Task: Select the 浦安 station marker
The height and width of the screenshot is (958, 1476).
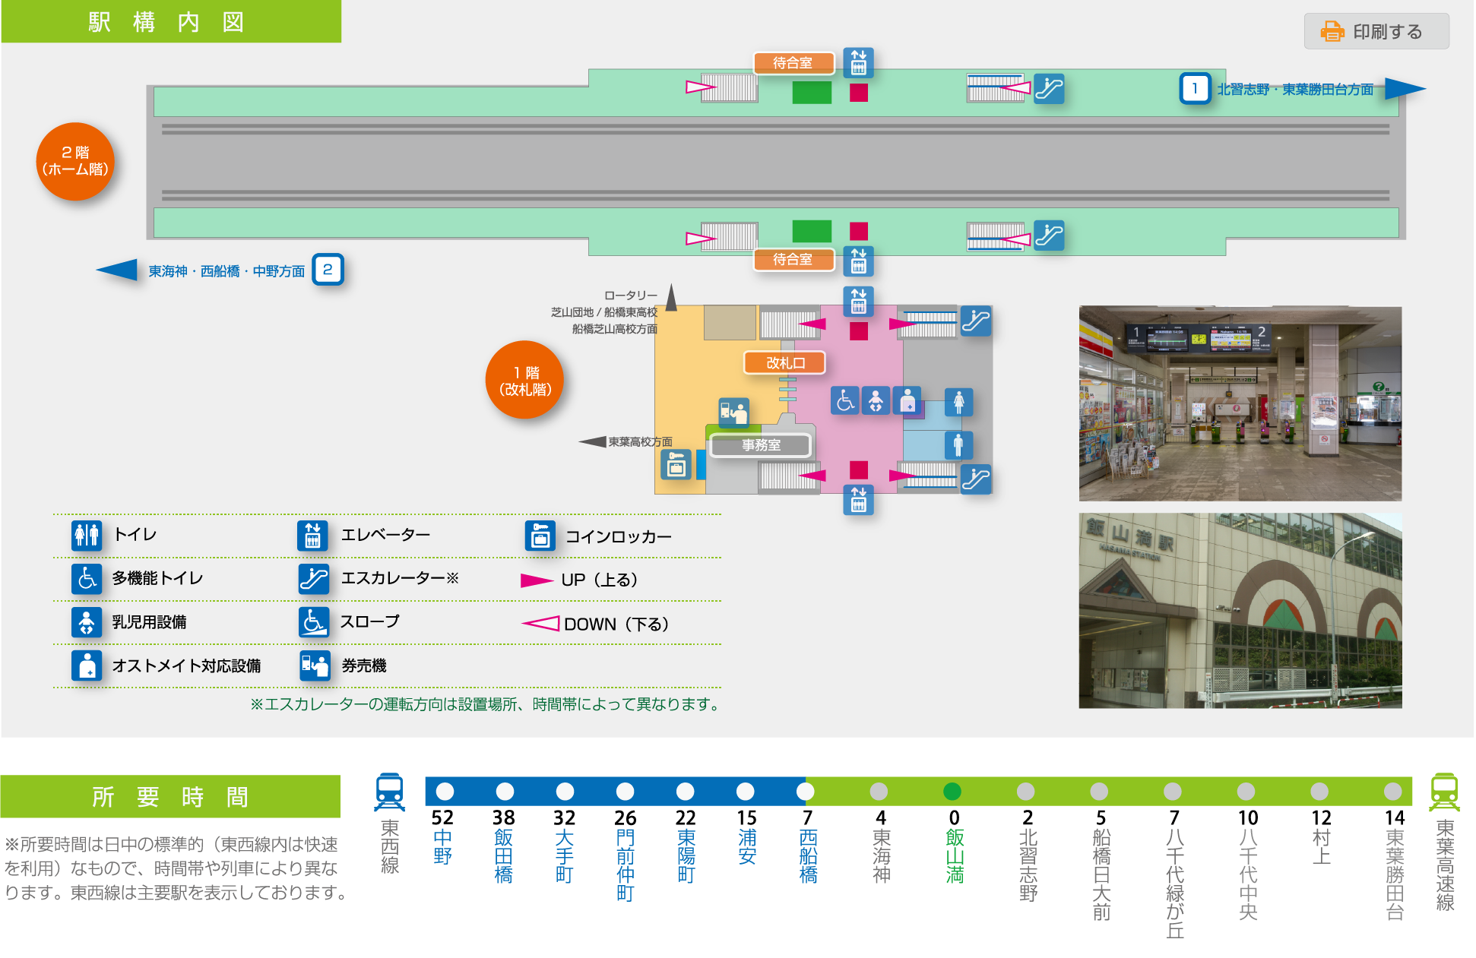Action: (746, 792)
